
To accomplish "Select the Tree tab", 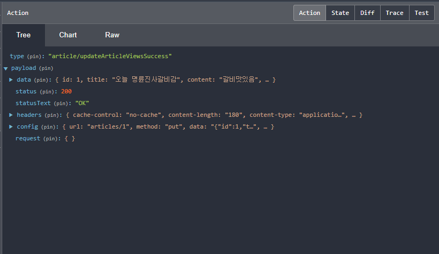I will [x=24, y=35].
